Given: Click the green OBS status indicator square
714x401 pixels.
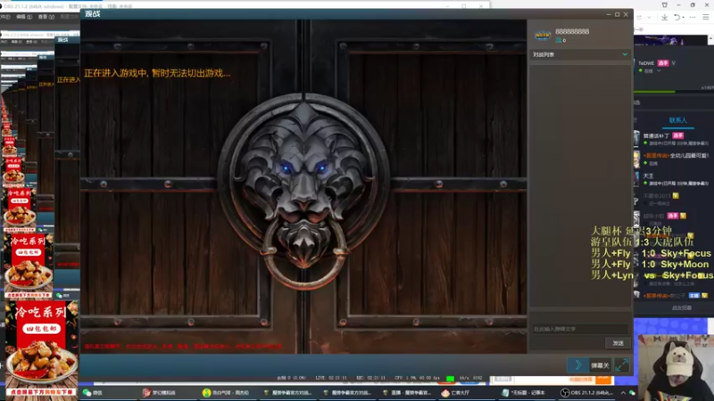Looking at the screenshot, I should [x=450, y=378].
